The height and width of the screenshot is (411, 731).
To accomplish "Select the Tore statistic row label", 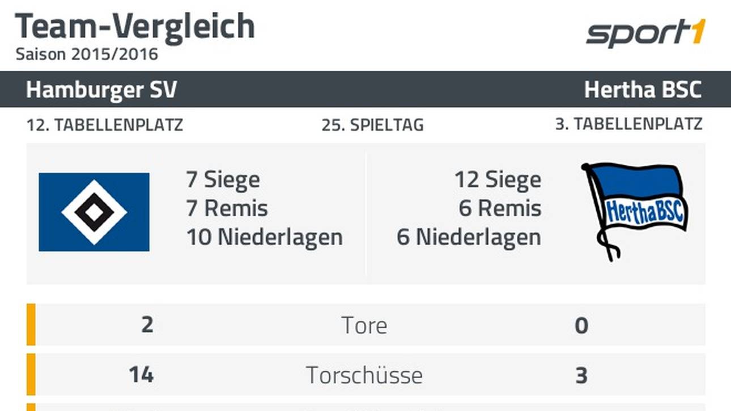I will (364, 326).
